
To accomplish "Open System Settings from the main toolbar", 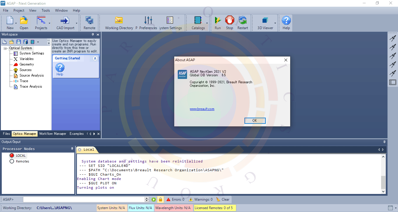I will point(170,20).
